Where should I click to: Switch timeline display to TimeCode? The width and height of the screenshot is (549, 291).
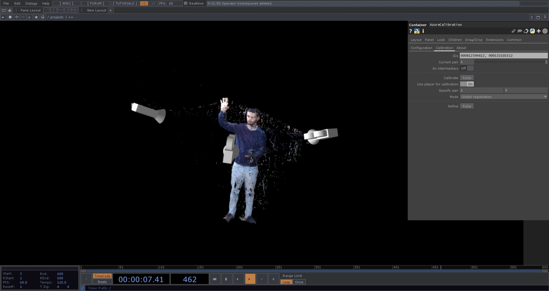point(102,276)
